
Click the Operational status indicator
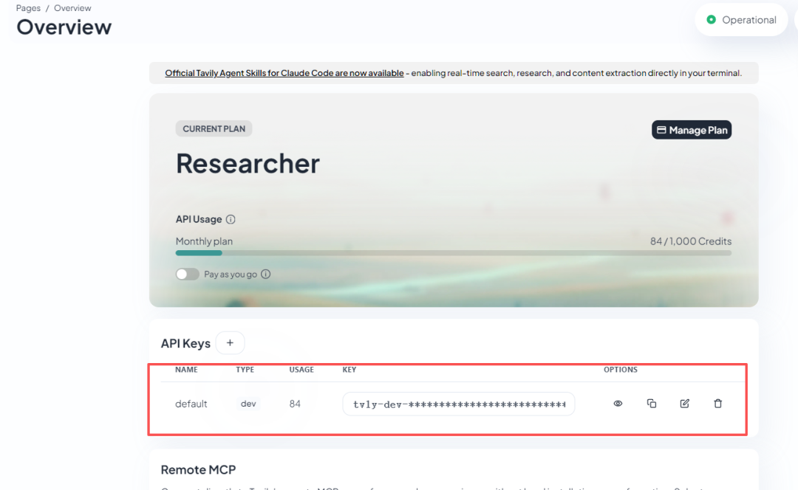coord(742,20)
